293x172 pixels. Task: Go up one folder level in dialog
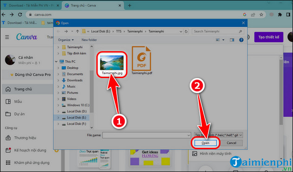(x=78, y=31)
